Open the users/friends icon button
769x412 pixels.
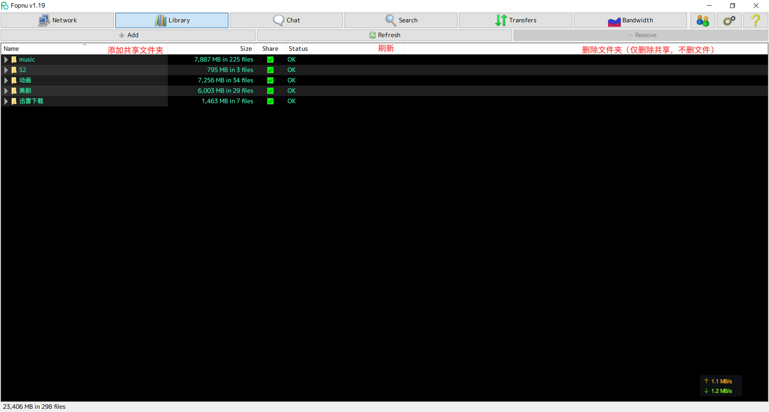pyautogui.click(x=703, y=20)
